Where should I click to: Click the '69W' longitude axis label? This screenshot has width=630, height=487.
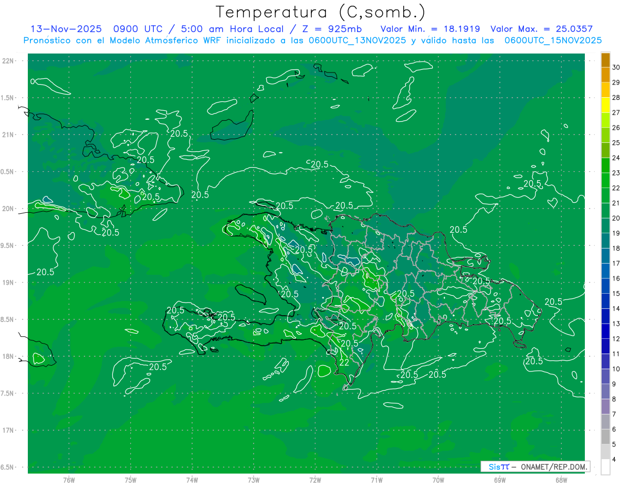tap(500, 480)
